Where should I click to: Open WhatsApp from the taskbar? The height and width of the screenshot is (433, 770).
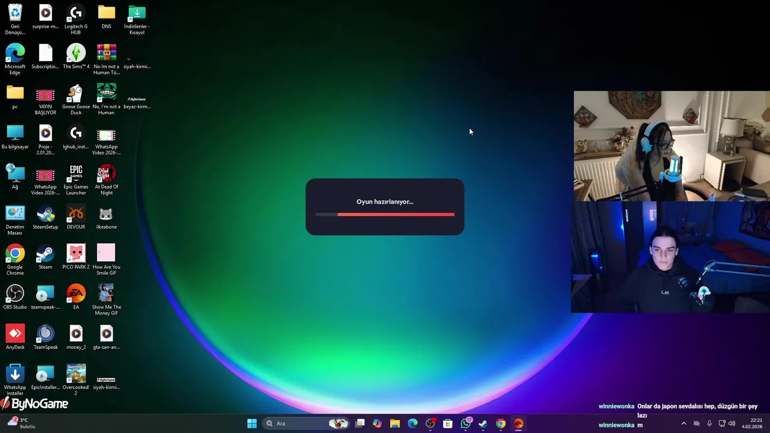click(x=466, y=423)
